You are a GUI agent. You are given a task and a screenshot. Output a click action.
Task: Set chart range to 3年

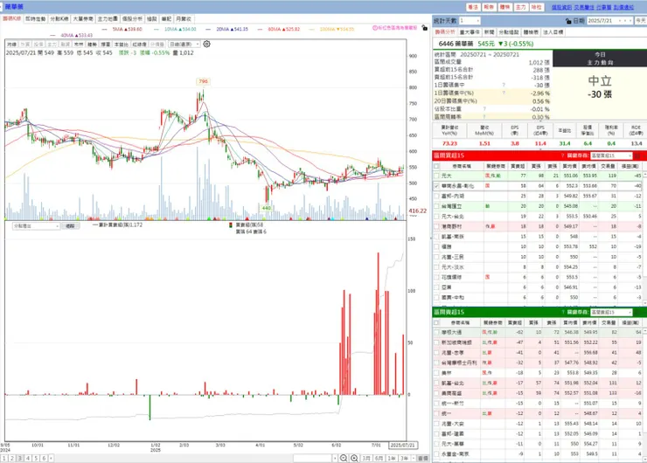pyautogui.click(x=404, y=458)
